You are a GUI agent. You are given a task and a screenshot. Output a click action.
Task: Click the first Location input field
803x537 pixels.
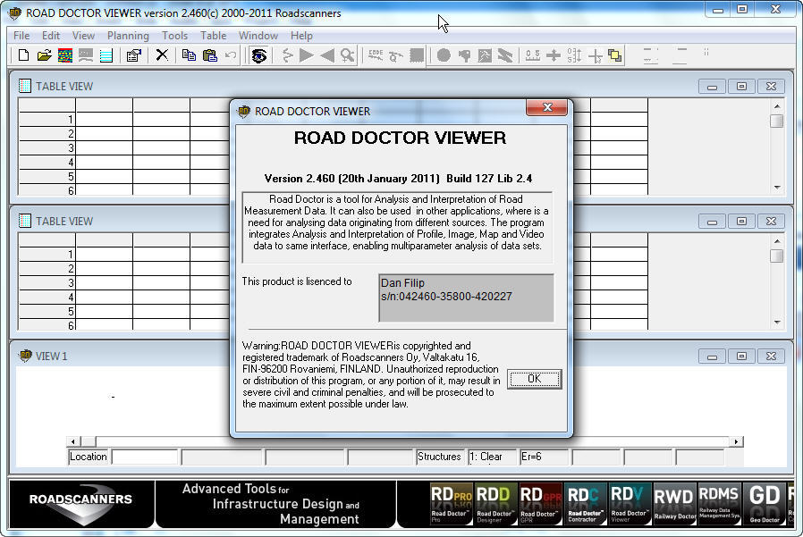coord(145,457)
